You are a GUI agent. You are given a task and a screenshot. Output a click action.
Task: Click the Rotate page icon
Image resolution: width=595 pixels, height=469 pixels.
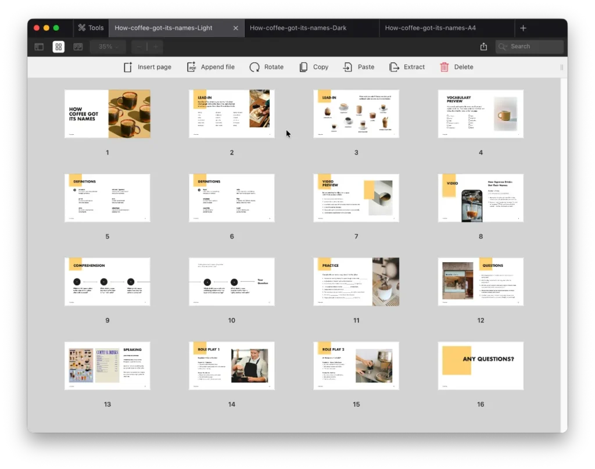[254, 67]
